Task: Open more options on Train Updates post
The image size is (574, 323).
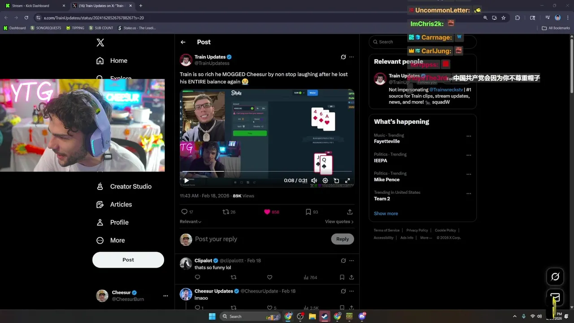Action: tap(352, 57)
